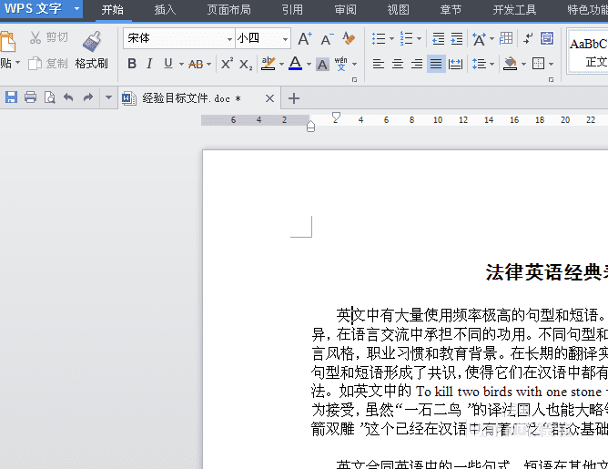Click the line spacing icon
Viewport: 608px width, 469px height.
480,64
